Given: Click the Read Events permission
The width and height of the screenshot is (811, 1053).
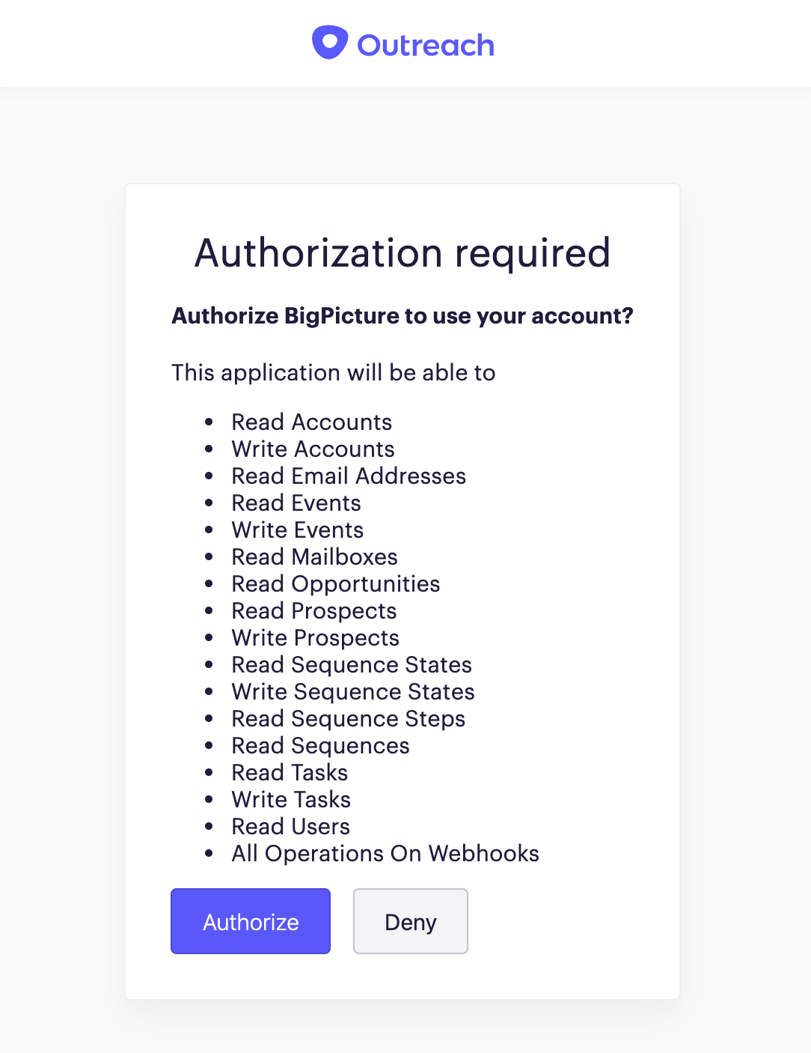Looking at the screenshot, I should tap(296, 503).
